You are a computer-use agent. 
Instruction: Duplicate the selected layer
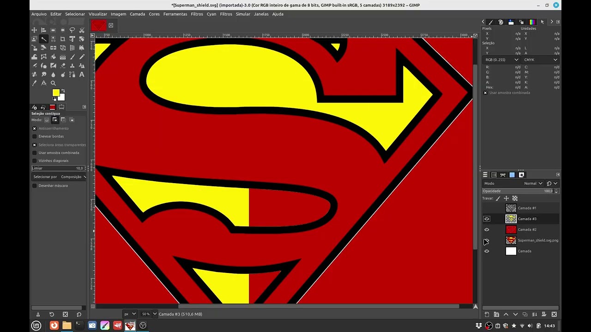point(525,314)
